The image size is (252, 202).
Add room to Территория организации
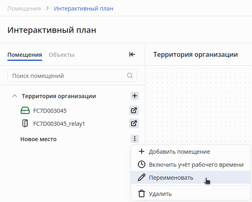point(135,96)
